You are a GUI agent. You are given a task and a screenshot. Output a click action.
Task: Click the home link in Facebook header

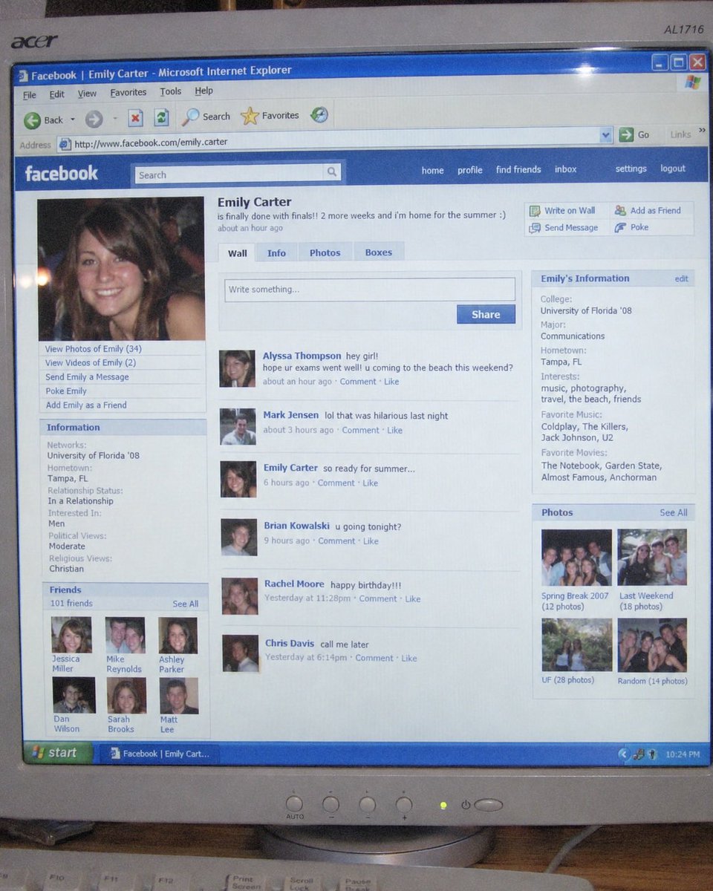pos(433,170)
